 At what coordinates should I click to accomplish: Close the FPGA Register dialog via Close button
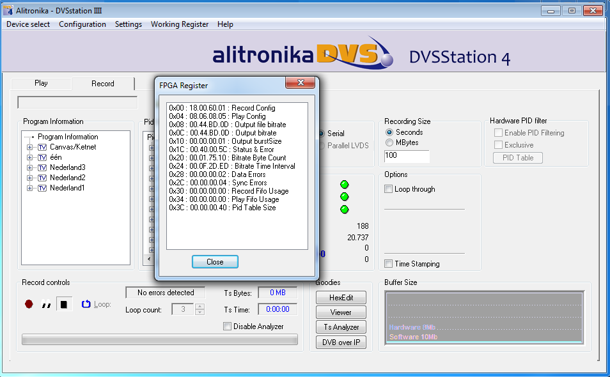(x=215, y=262)
